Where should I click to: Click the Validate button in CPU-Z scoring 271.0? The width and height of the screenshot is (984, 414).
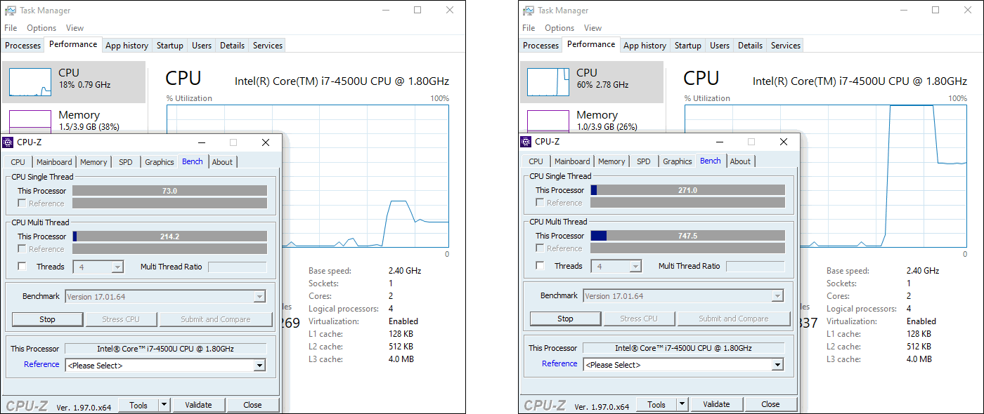[716, 404]
